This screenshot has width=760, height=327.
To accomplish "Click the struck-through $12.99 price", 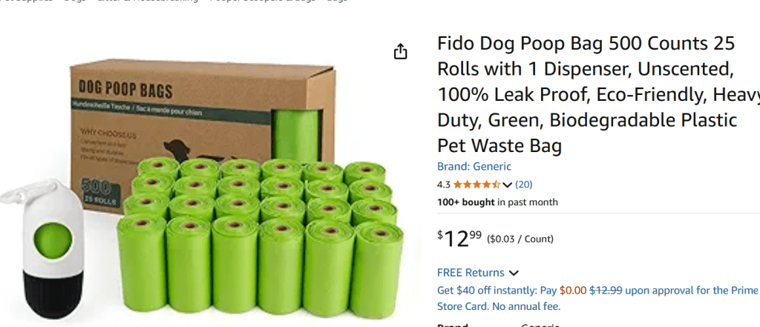I will 606,291.
